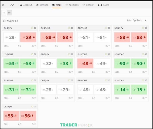Viewport: 153px width, 129px height.
Task: Click the USD/CAD spread value 0.4
Action: coord(131,72)
